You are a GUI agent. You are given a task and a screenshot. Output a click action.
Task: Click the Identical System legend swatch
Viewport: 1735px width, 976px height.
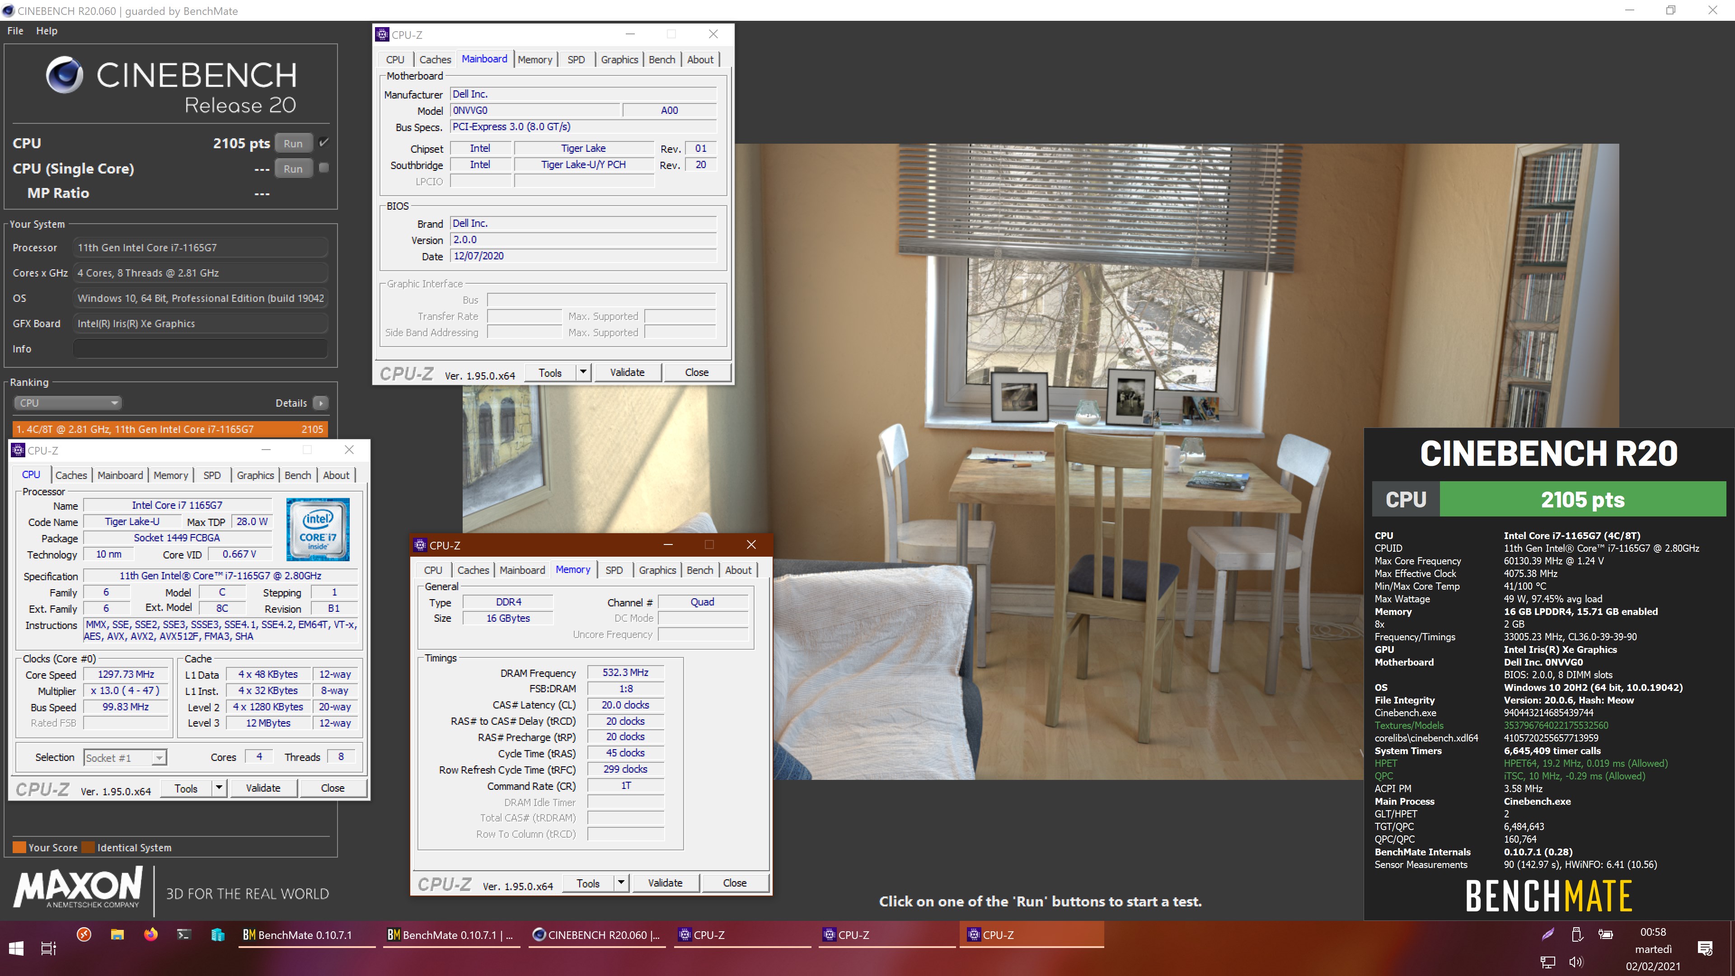(88, 847)
